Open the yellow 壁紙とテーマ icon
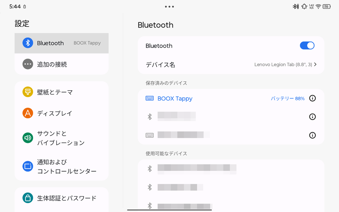Viewport: 339px width, 212px height. click(x=28, y=92)
